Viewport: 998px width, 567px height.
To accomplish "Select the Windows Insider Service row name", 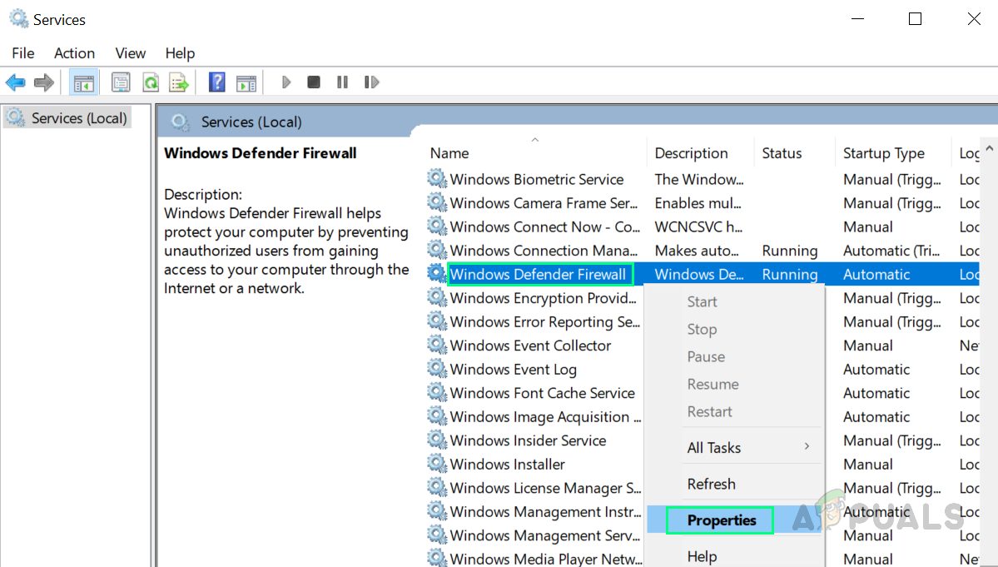I will [528, 440].
